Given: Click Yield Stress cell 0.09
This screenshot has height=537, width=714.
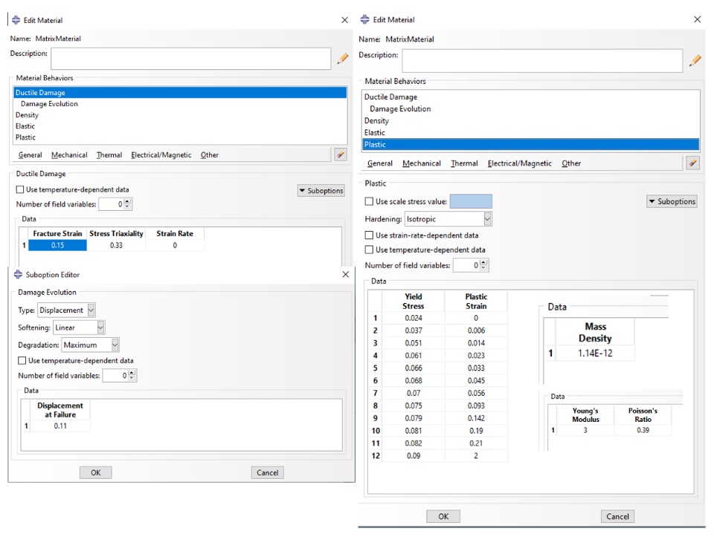Looking at the screenshot, I should click(x=414, y=455).
